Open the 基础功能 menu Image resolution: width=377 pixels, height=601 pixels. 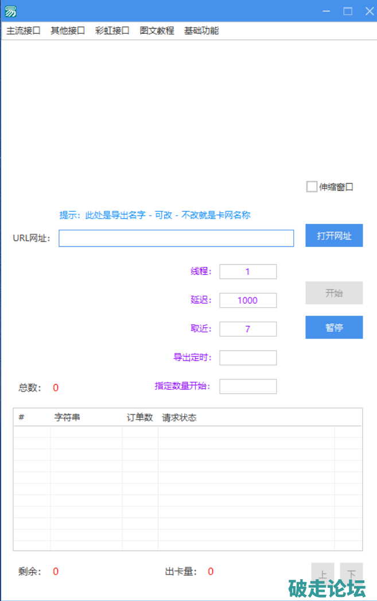coord(201,31)
